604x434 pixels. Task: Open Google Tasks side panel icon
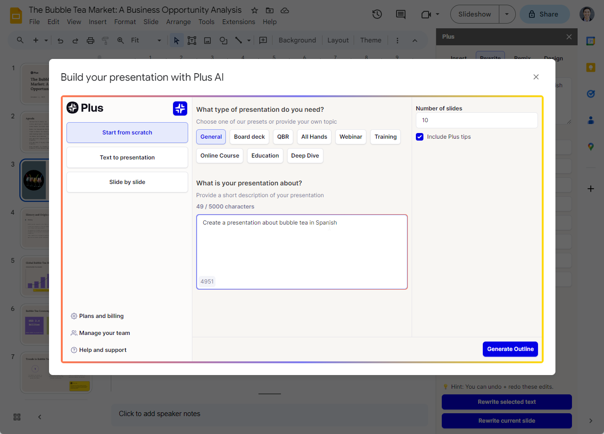[591, 94]
